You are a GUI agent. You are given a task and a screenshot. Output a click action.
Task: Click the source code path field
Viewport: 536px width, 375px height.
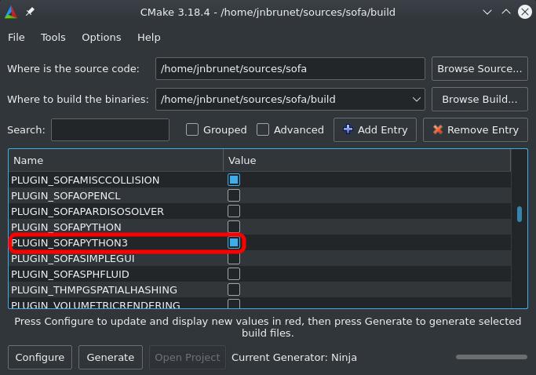pos(290,69)
